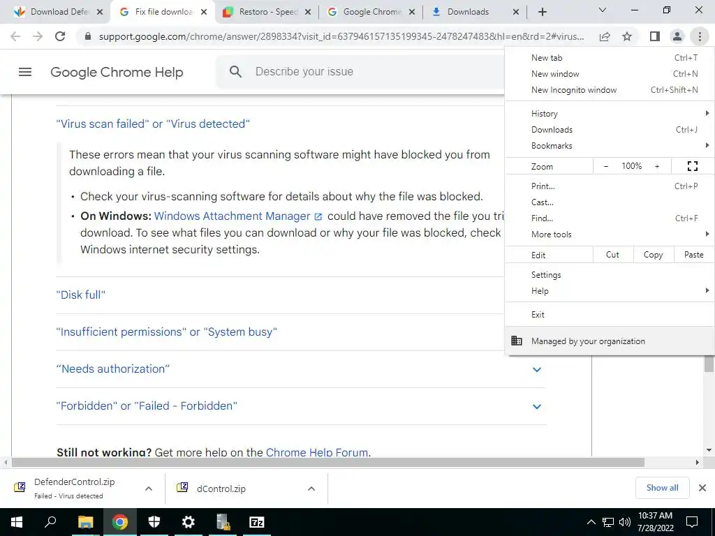Bookmark this page with the star icon
The width and height of the screenshot is (715, 536).
click(627, 36)
